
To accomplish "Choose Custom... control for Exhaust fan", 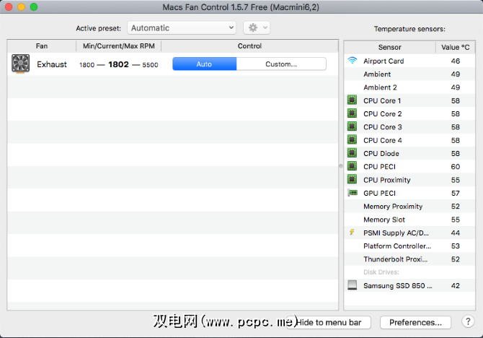I will pos(281,64).
